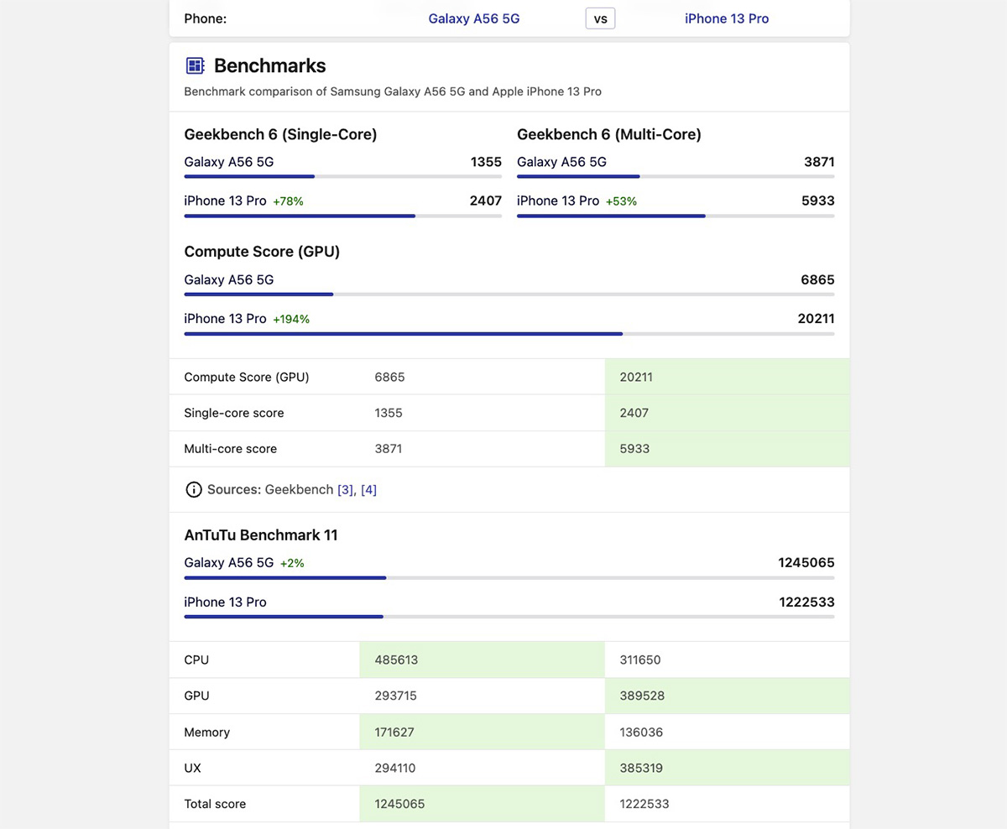
Task: Click iPhone 13 Pro AnTuTu score bar
Action: 283,617
